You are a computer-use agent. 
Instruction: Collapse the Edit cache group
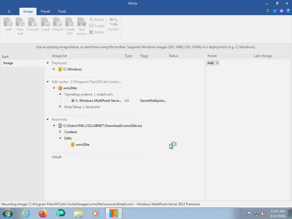48,82
